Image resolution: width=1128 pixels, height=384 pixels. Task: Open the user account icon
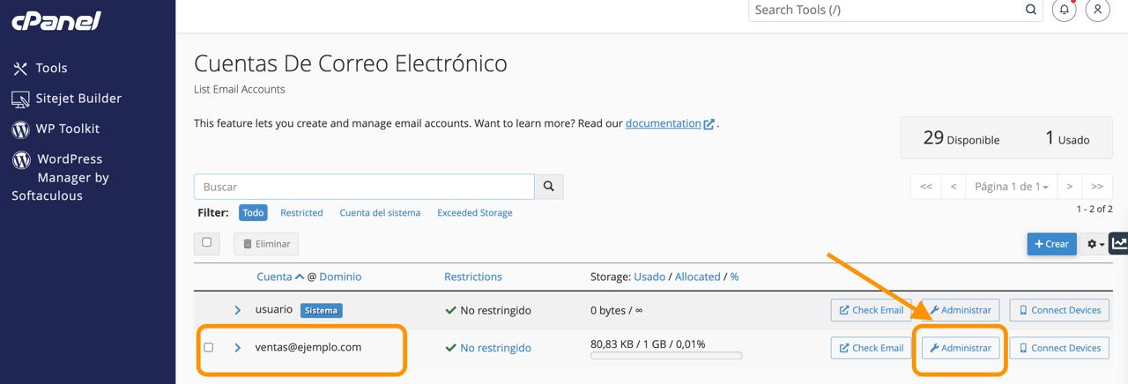pos(1097,10)
